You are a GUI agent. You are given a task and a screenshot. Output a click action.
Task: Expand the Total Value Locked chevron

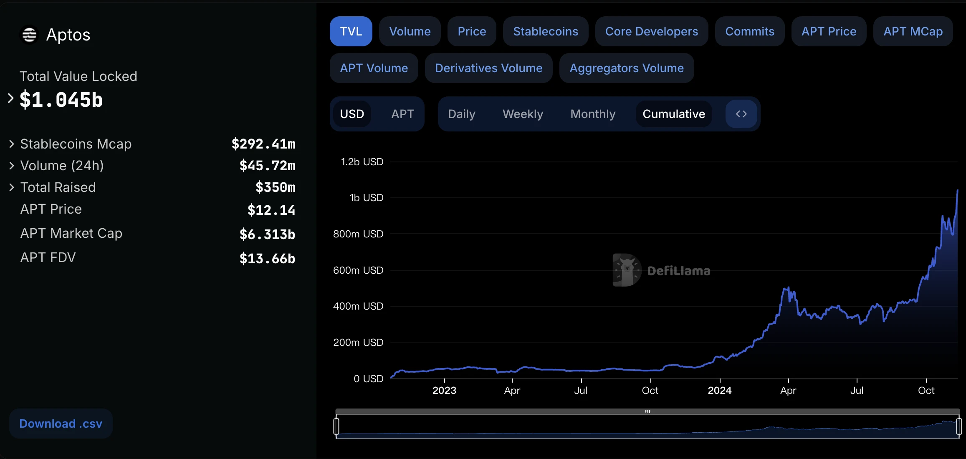[x=11, y=98]
